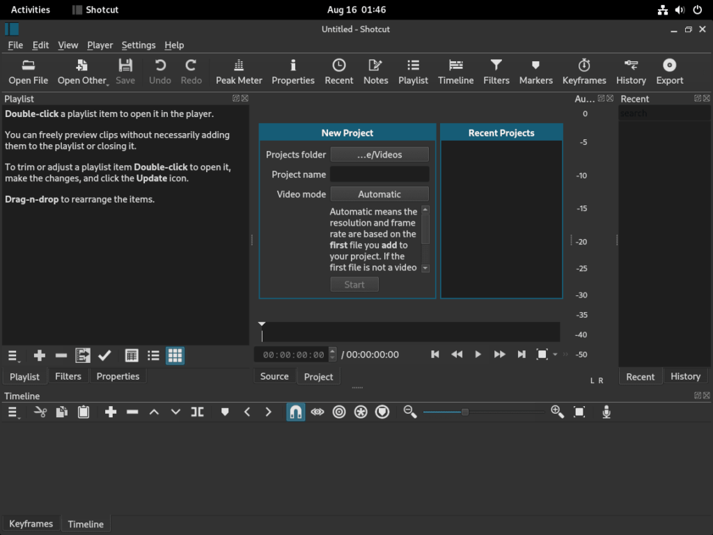Toggle timeline snapping magnet
713x535 pixels.
[295, 412]
